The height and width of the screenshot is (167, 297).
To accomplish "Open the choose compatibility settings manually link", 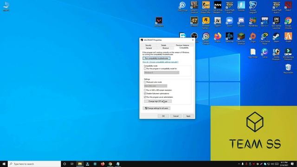I will pos(160,62).
